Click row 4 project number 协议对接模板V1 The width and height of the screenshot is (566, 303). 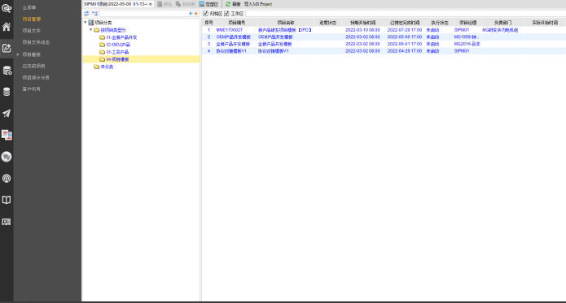(x=231, y=51)
